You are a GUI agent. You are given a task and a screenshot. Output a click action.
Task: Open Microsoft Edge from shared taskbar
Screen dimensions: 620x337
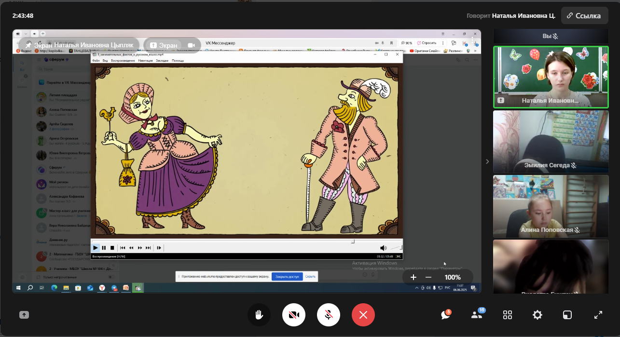(54, 288)
